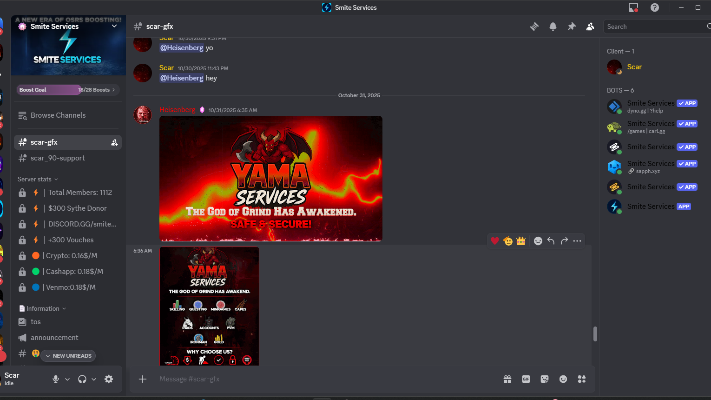This screenshot has width=711, height=400.
Task: Open the Yama Services poster image
Action: [209, 306]
